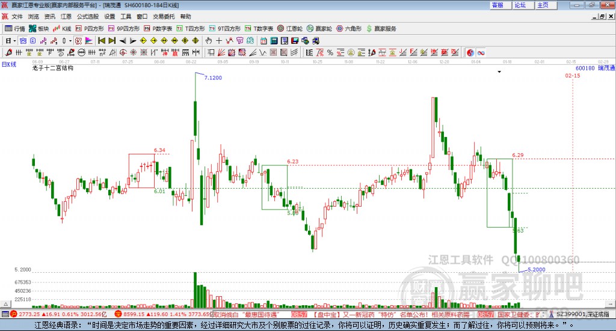Click the floppy disk save icon

click(x=295, y=41)
